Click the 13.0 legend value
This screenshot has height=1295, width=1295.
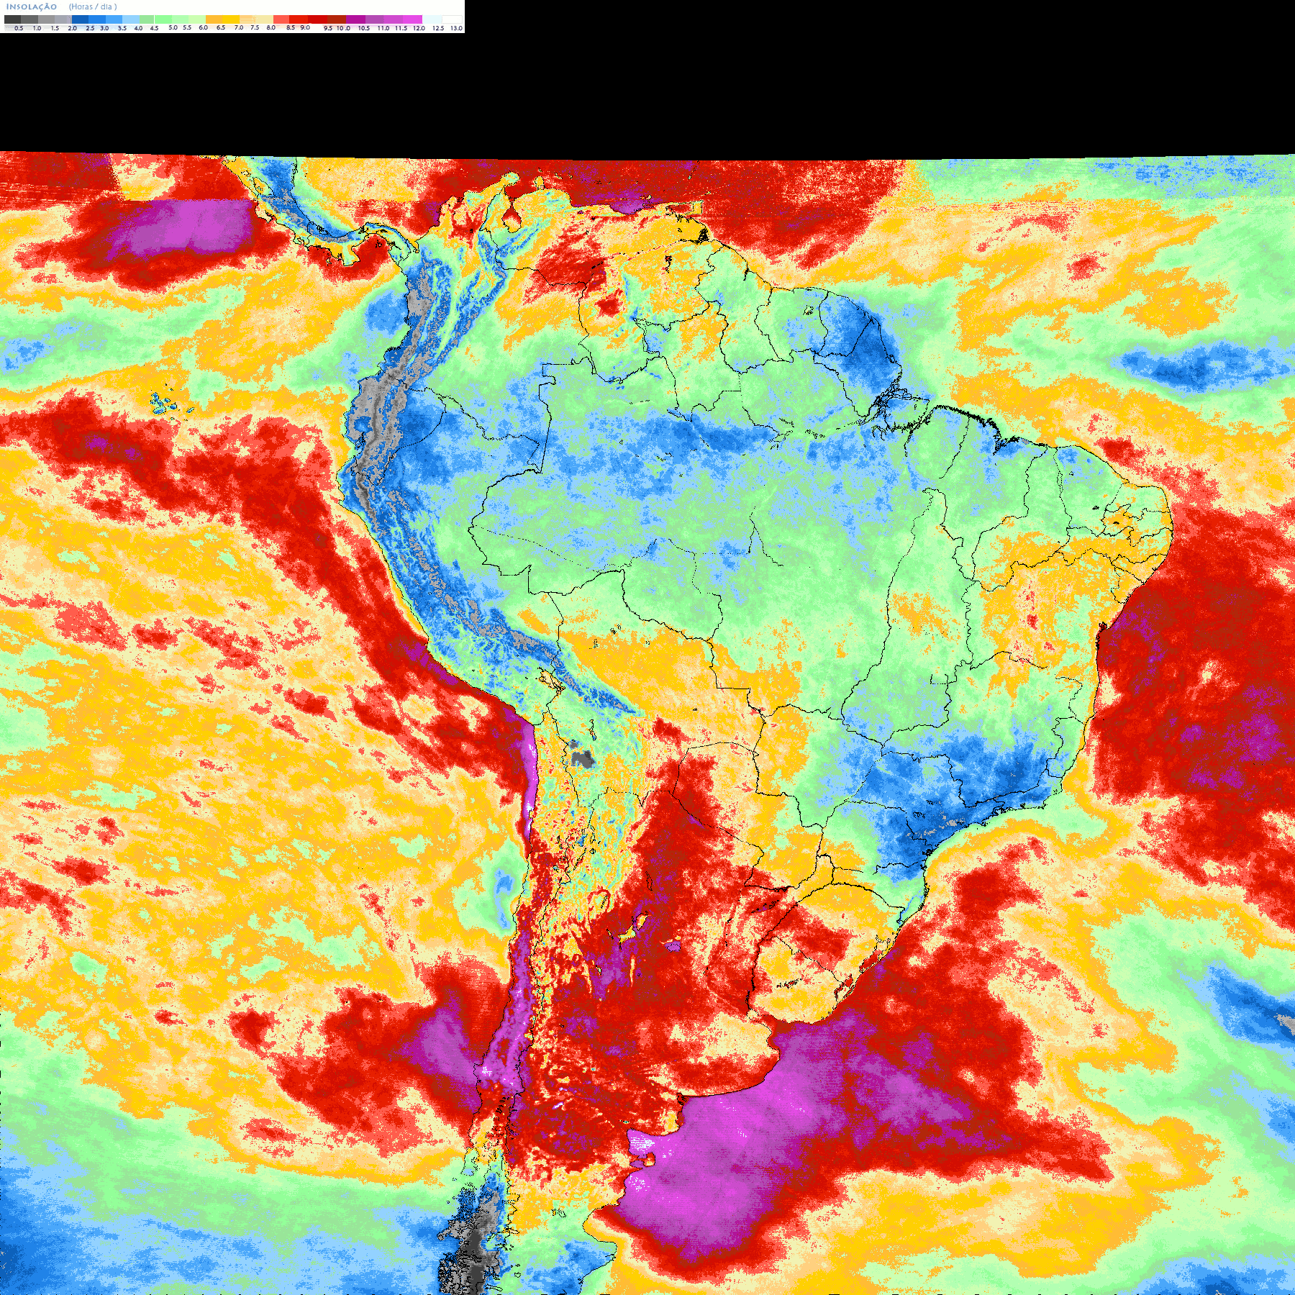[x=456, y=28]
